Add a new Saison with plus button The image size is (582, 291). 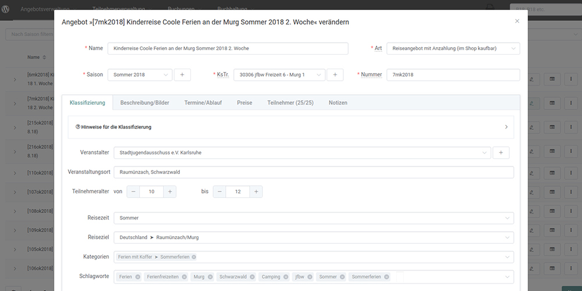tap(182, 74)
